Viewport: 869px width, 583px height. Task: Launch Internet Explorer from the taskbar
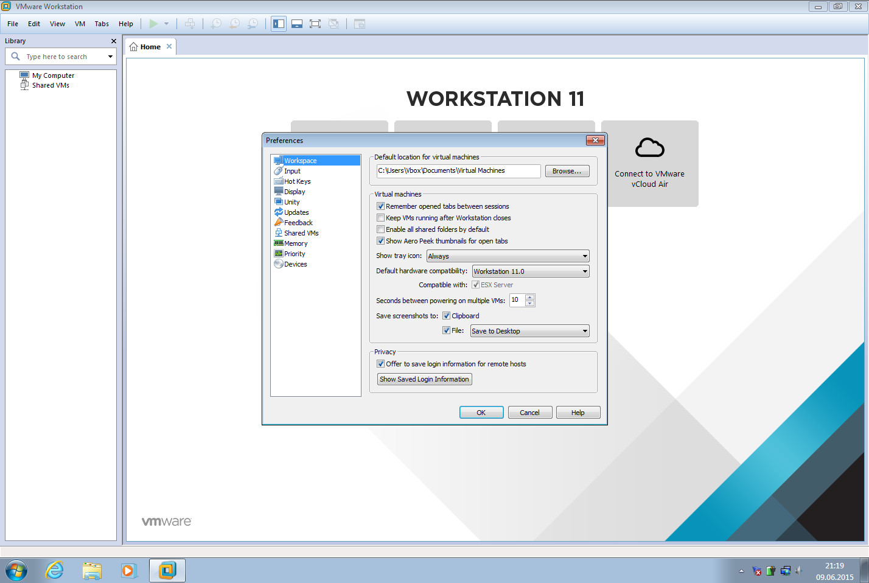pyautogui.click(x=55, y=571)
